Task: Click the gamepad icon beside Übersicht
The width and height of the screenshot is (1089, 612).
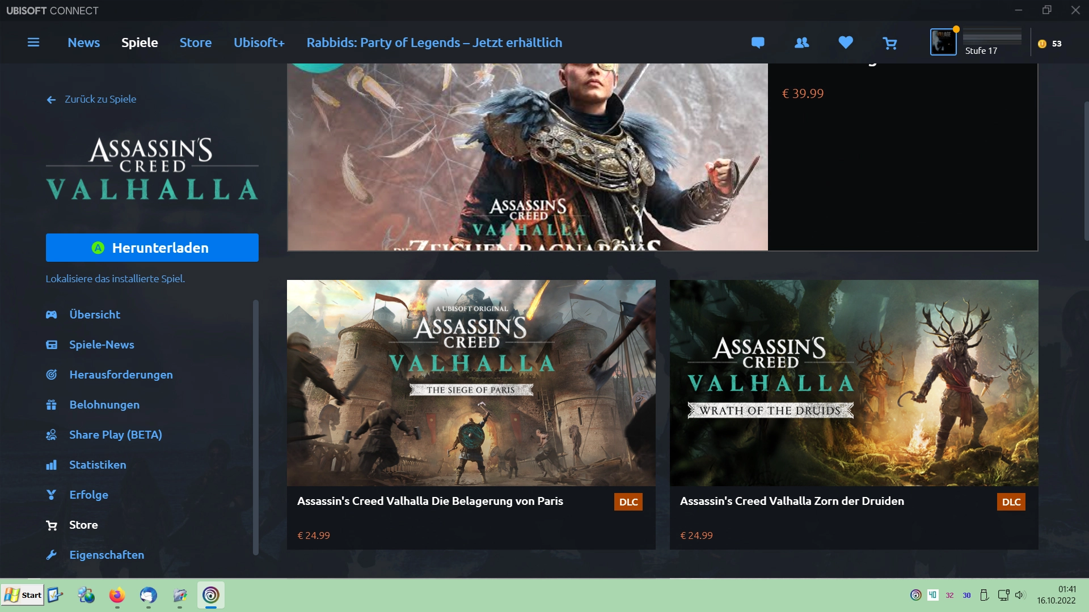Action: [x=52, y=314]
